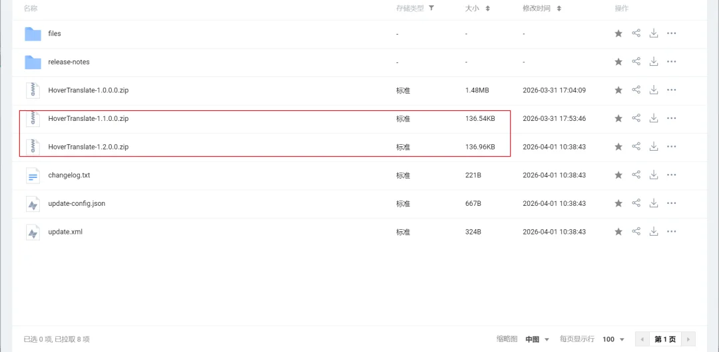Open the 存储类型 filter dropdown
719x352 pixels.
click(431, 8)
